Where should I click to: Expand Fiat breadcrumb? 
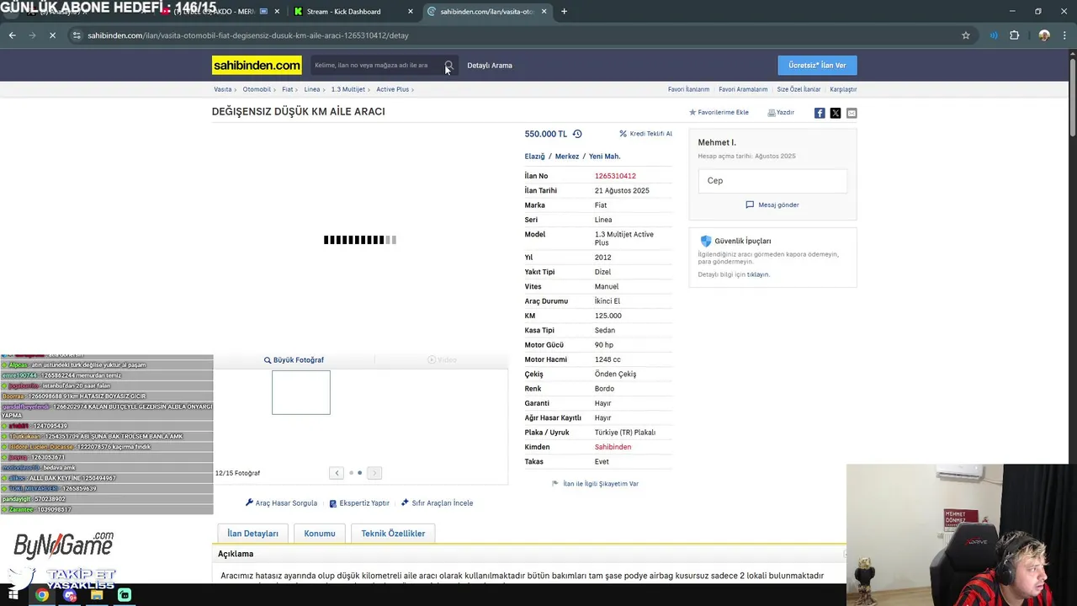[x=289, y=89]
